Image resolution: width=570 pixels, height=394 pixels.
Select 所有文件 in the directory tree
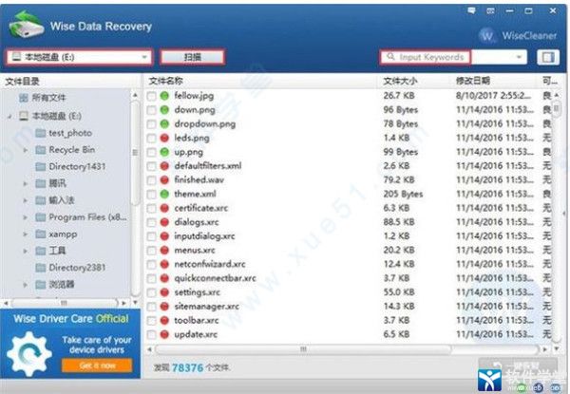click(48, 98)
